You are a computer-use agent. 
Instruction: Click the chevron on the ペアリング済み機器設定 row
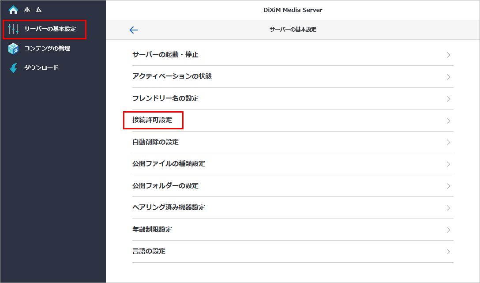[x=449, y=208]
